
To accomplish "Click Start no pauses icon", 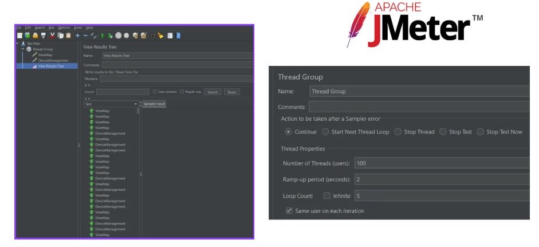I will click(111, 36).
